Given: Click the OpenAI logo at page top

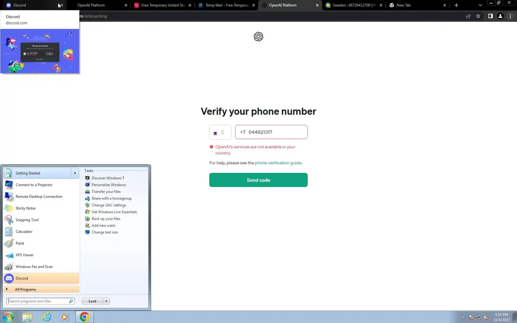Looking at the screenshot, I should pos(258,37).
